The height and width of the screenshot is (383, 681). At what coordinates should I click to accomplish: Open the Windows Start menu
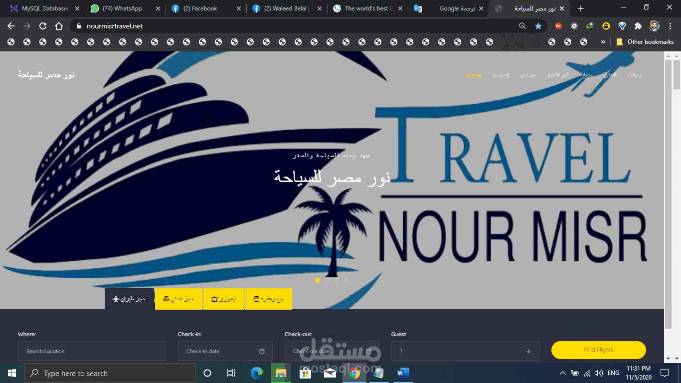tap(12, 373)
